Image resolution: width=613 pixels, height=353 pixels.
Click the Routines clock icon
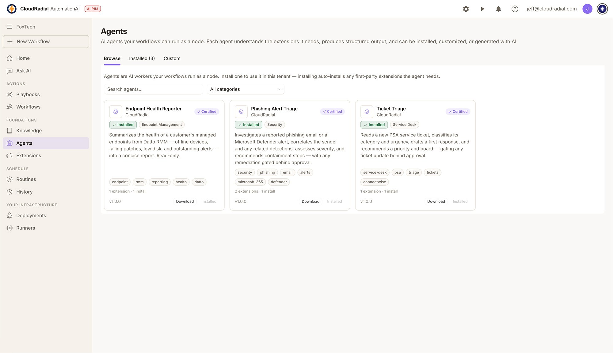pos(10,179)
